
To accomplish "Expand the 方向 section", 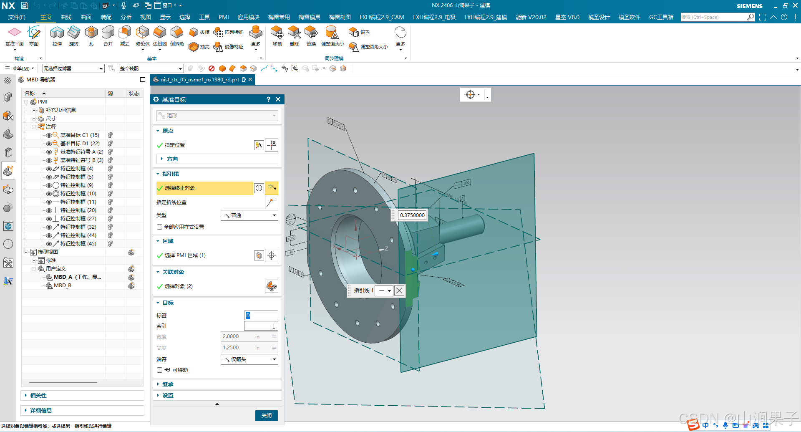I will 217,159.
